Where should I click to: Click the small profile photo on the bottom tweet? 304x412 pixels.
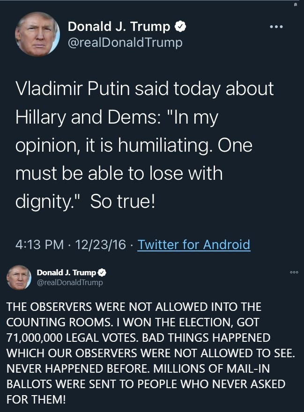[19, 277]
